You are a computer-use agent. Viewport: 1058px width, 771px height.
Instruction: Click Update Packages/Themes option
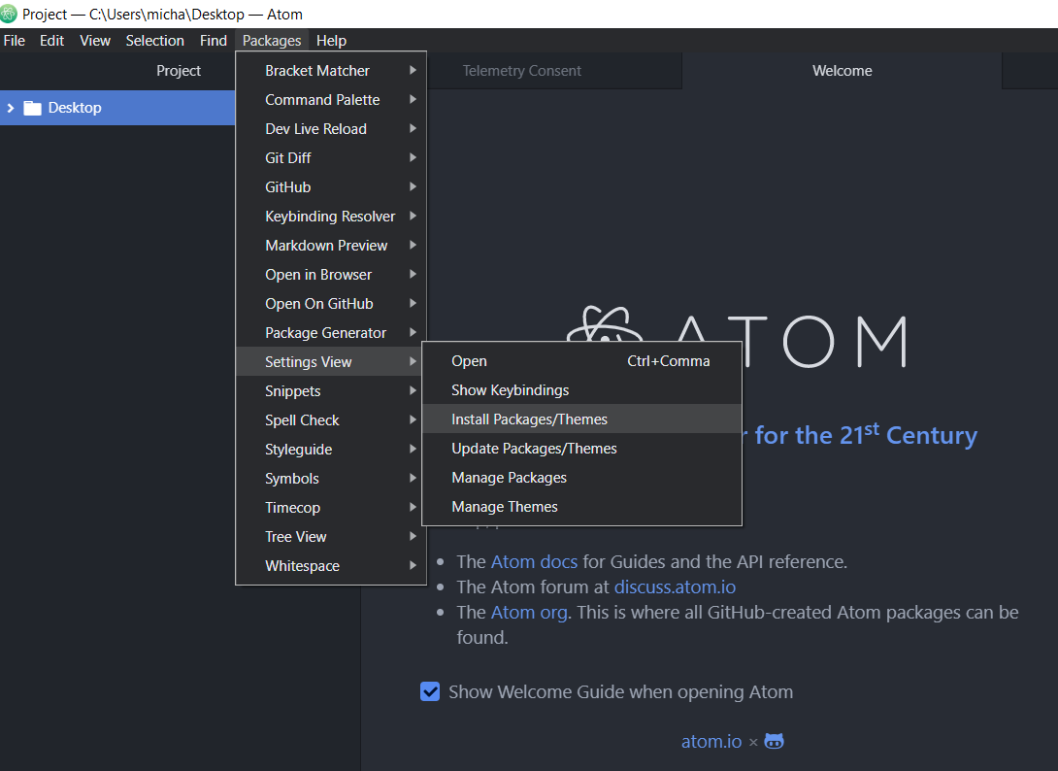click(534, 449)
